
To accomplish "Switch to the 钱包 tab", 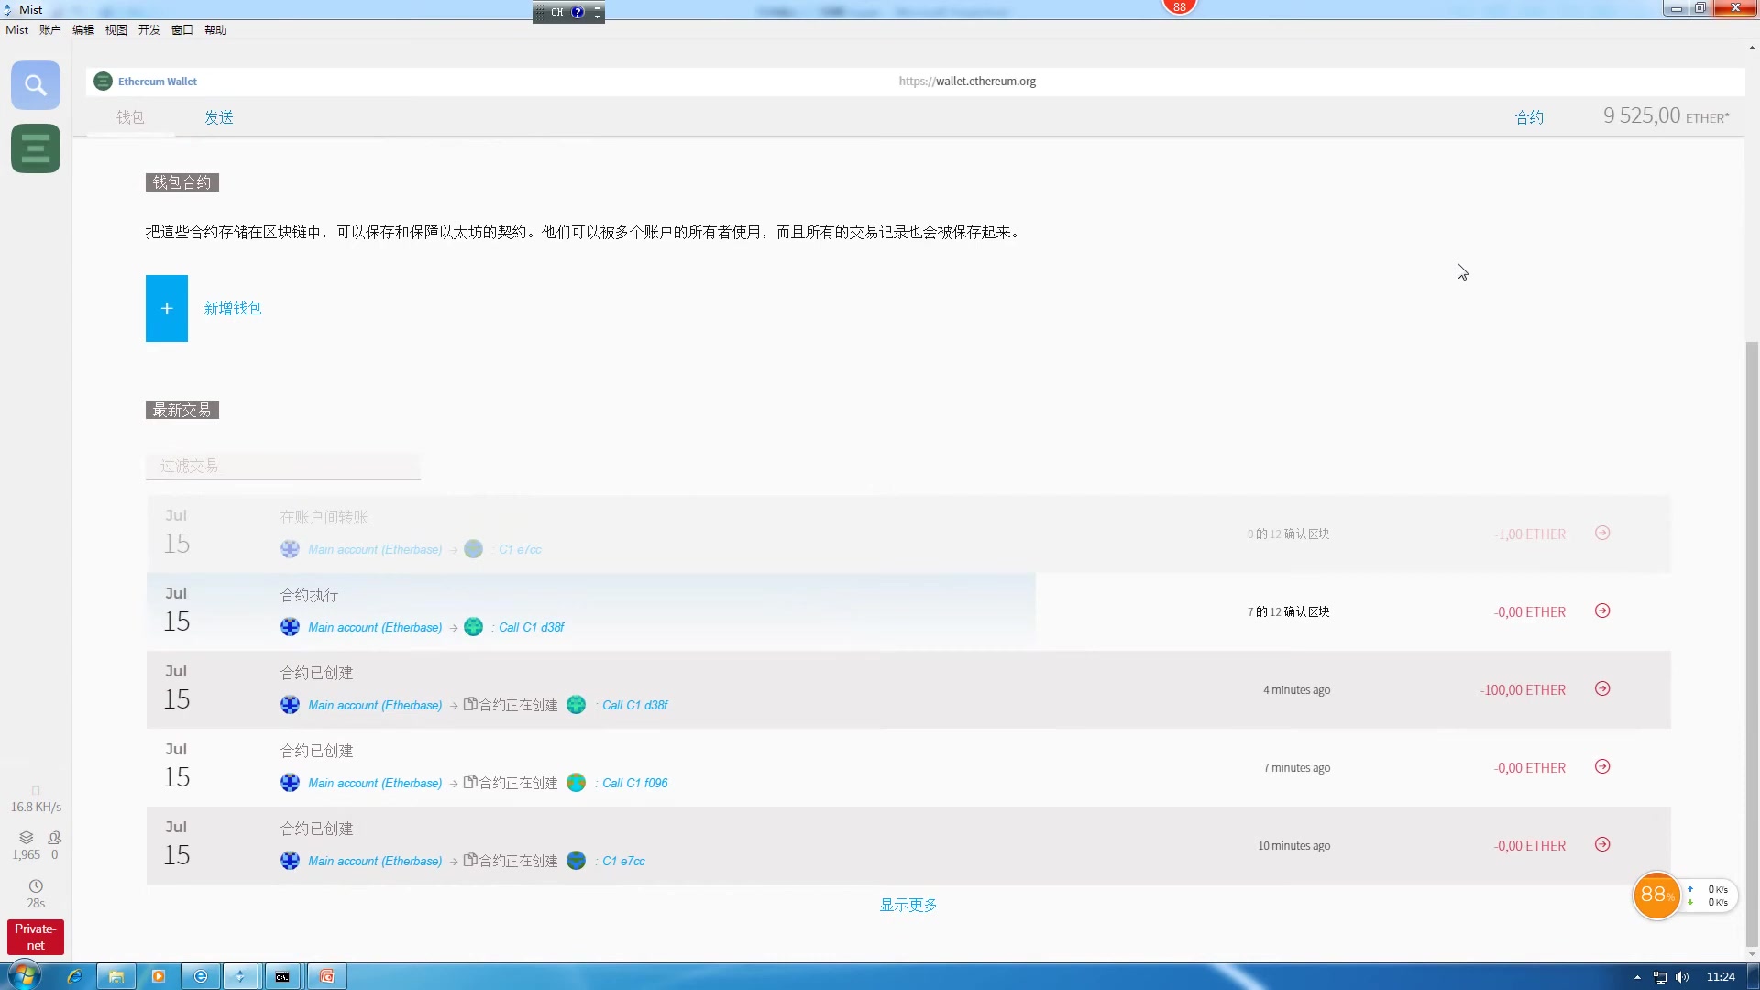I will (130, 117).
